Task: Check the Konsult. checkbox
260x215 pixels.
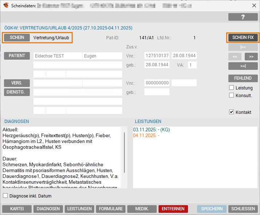Action: pyautogui.click(x=232, y=95)
